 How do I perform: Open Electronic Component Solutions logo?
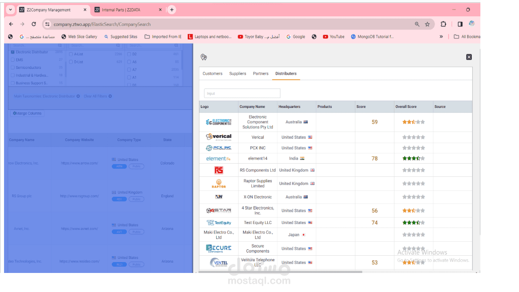[x=219, y=122]
